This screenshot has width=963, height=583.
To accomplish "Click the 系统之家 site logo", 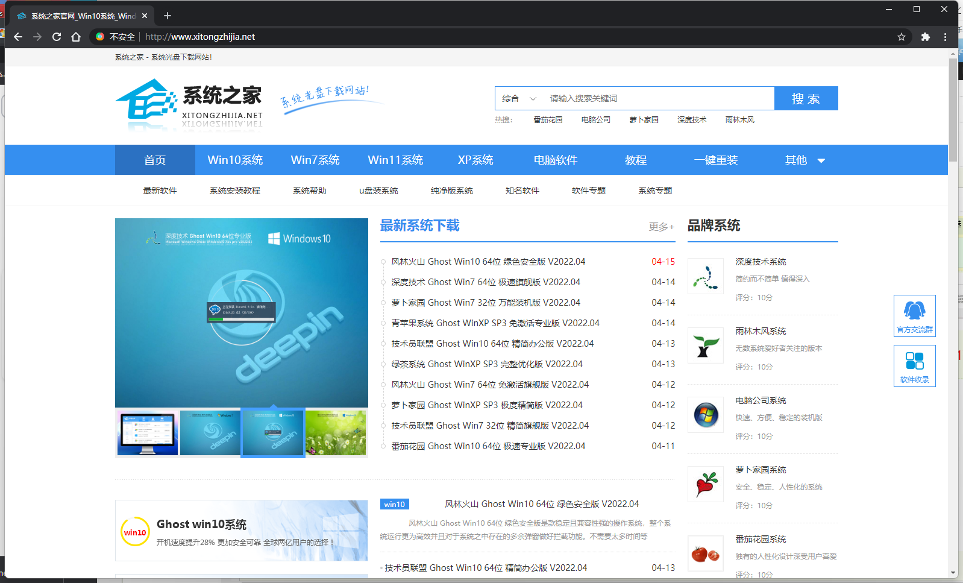I will [189, 104].
